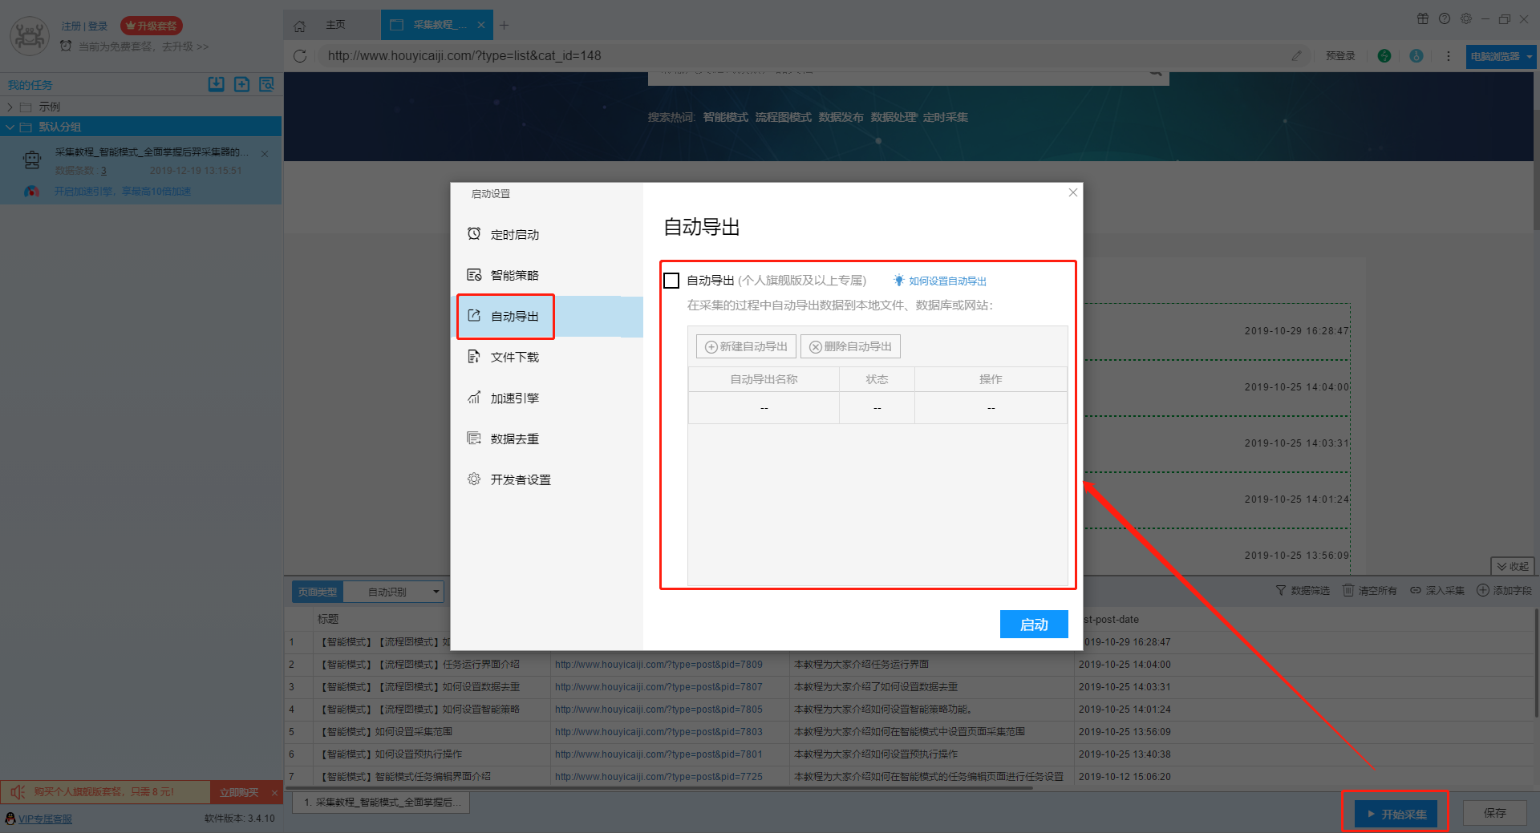The height and width of the screenshot is (833, 1540).
Task: Open the 文件下载 settings section
Action: (x=514, y=358)
